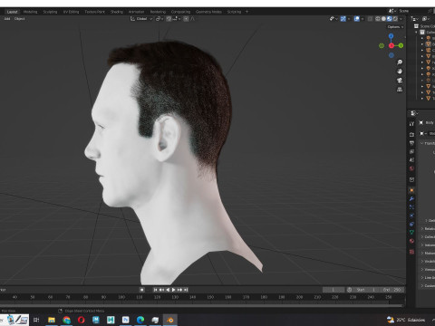The height and width of the screenshot is (326, 435).
Task: Switch to material preview shading
Action: (390, 19)
